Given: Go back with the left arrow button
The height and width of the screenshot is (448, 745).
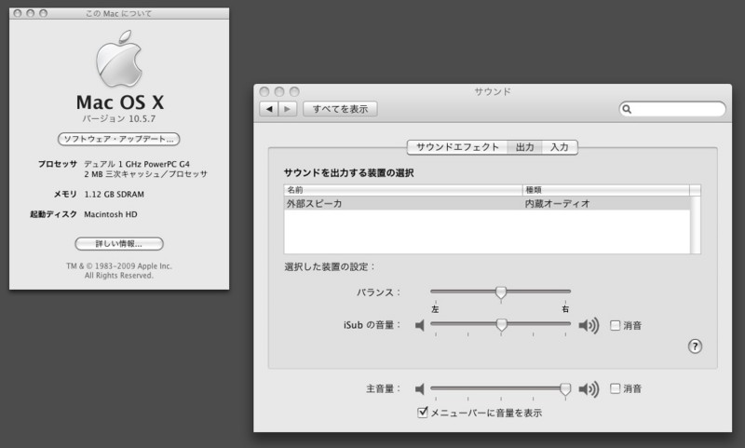Looking at the screenshot, I should click(269, 109).
